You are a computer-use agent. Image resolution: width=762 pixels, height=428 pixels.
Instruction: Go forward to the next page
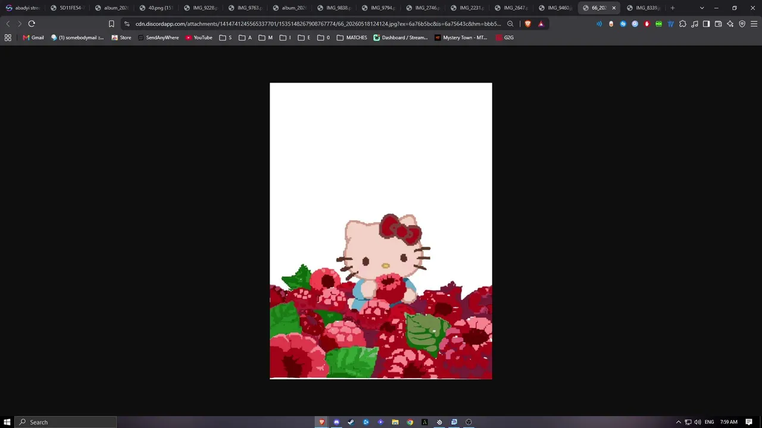point(20,24)
